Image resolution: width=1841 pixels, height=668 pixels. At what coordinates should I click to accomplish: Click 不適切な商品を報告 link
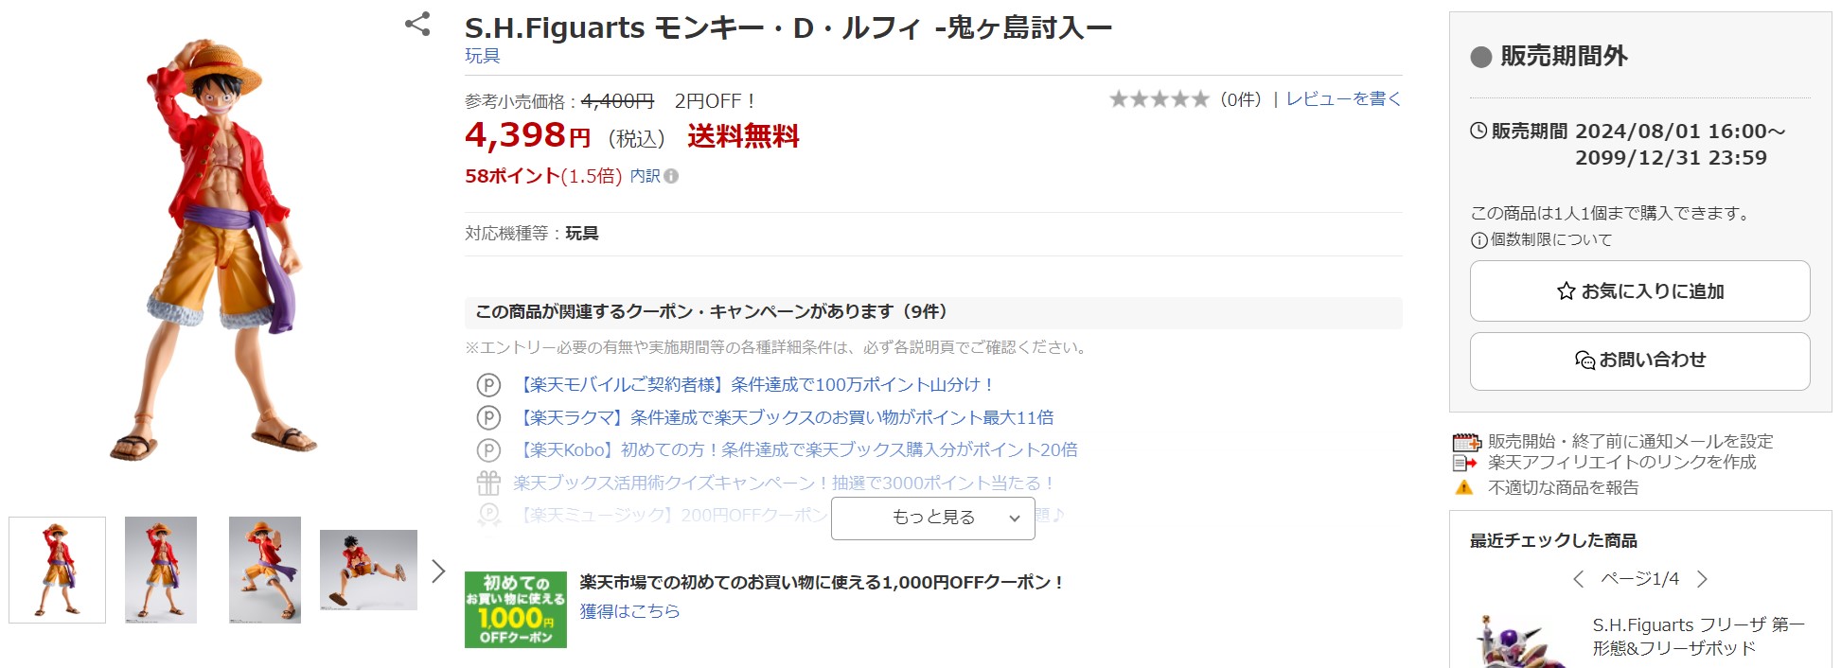pyautogui.click(x=1563, y=487)
